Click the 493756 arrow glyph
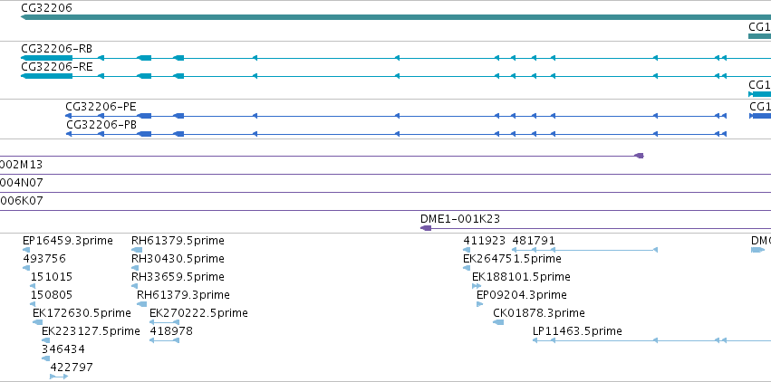Viewport: 771px width, 382px height. (26, 268)
